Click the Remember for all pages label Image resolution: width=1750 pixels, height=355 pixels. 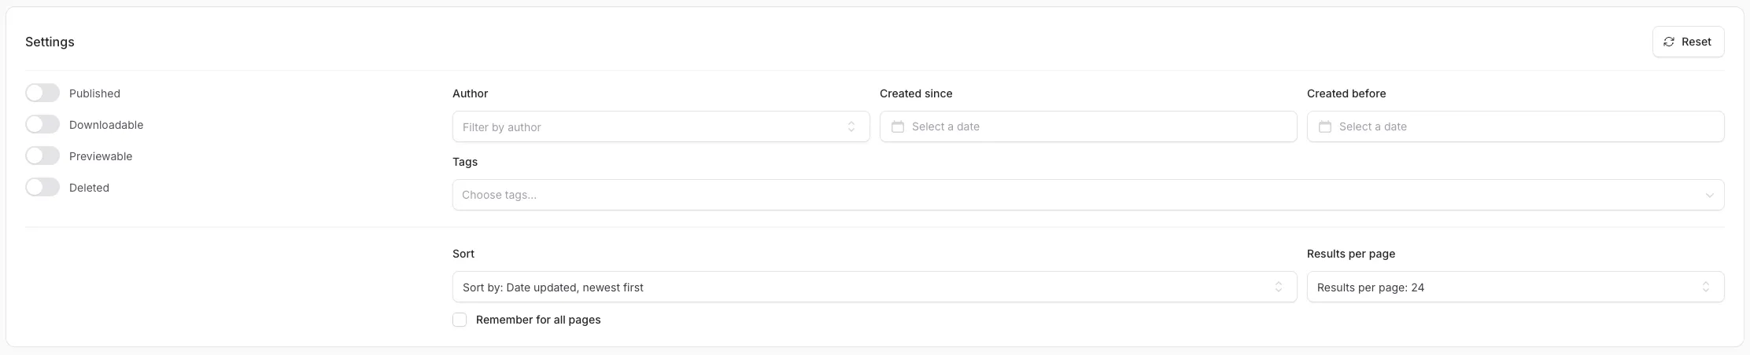coord(538,320)
